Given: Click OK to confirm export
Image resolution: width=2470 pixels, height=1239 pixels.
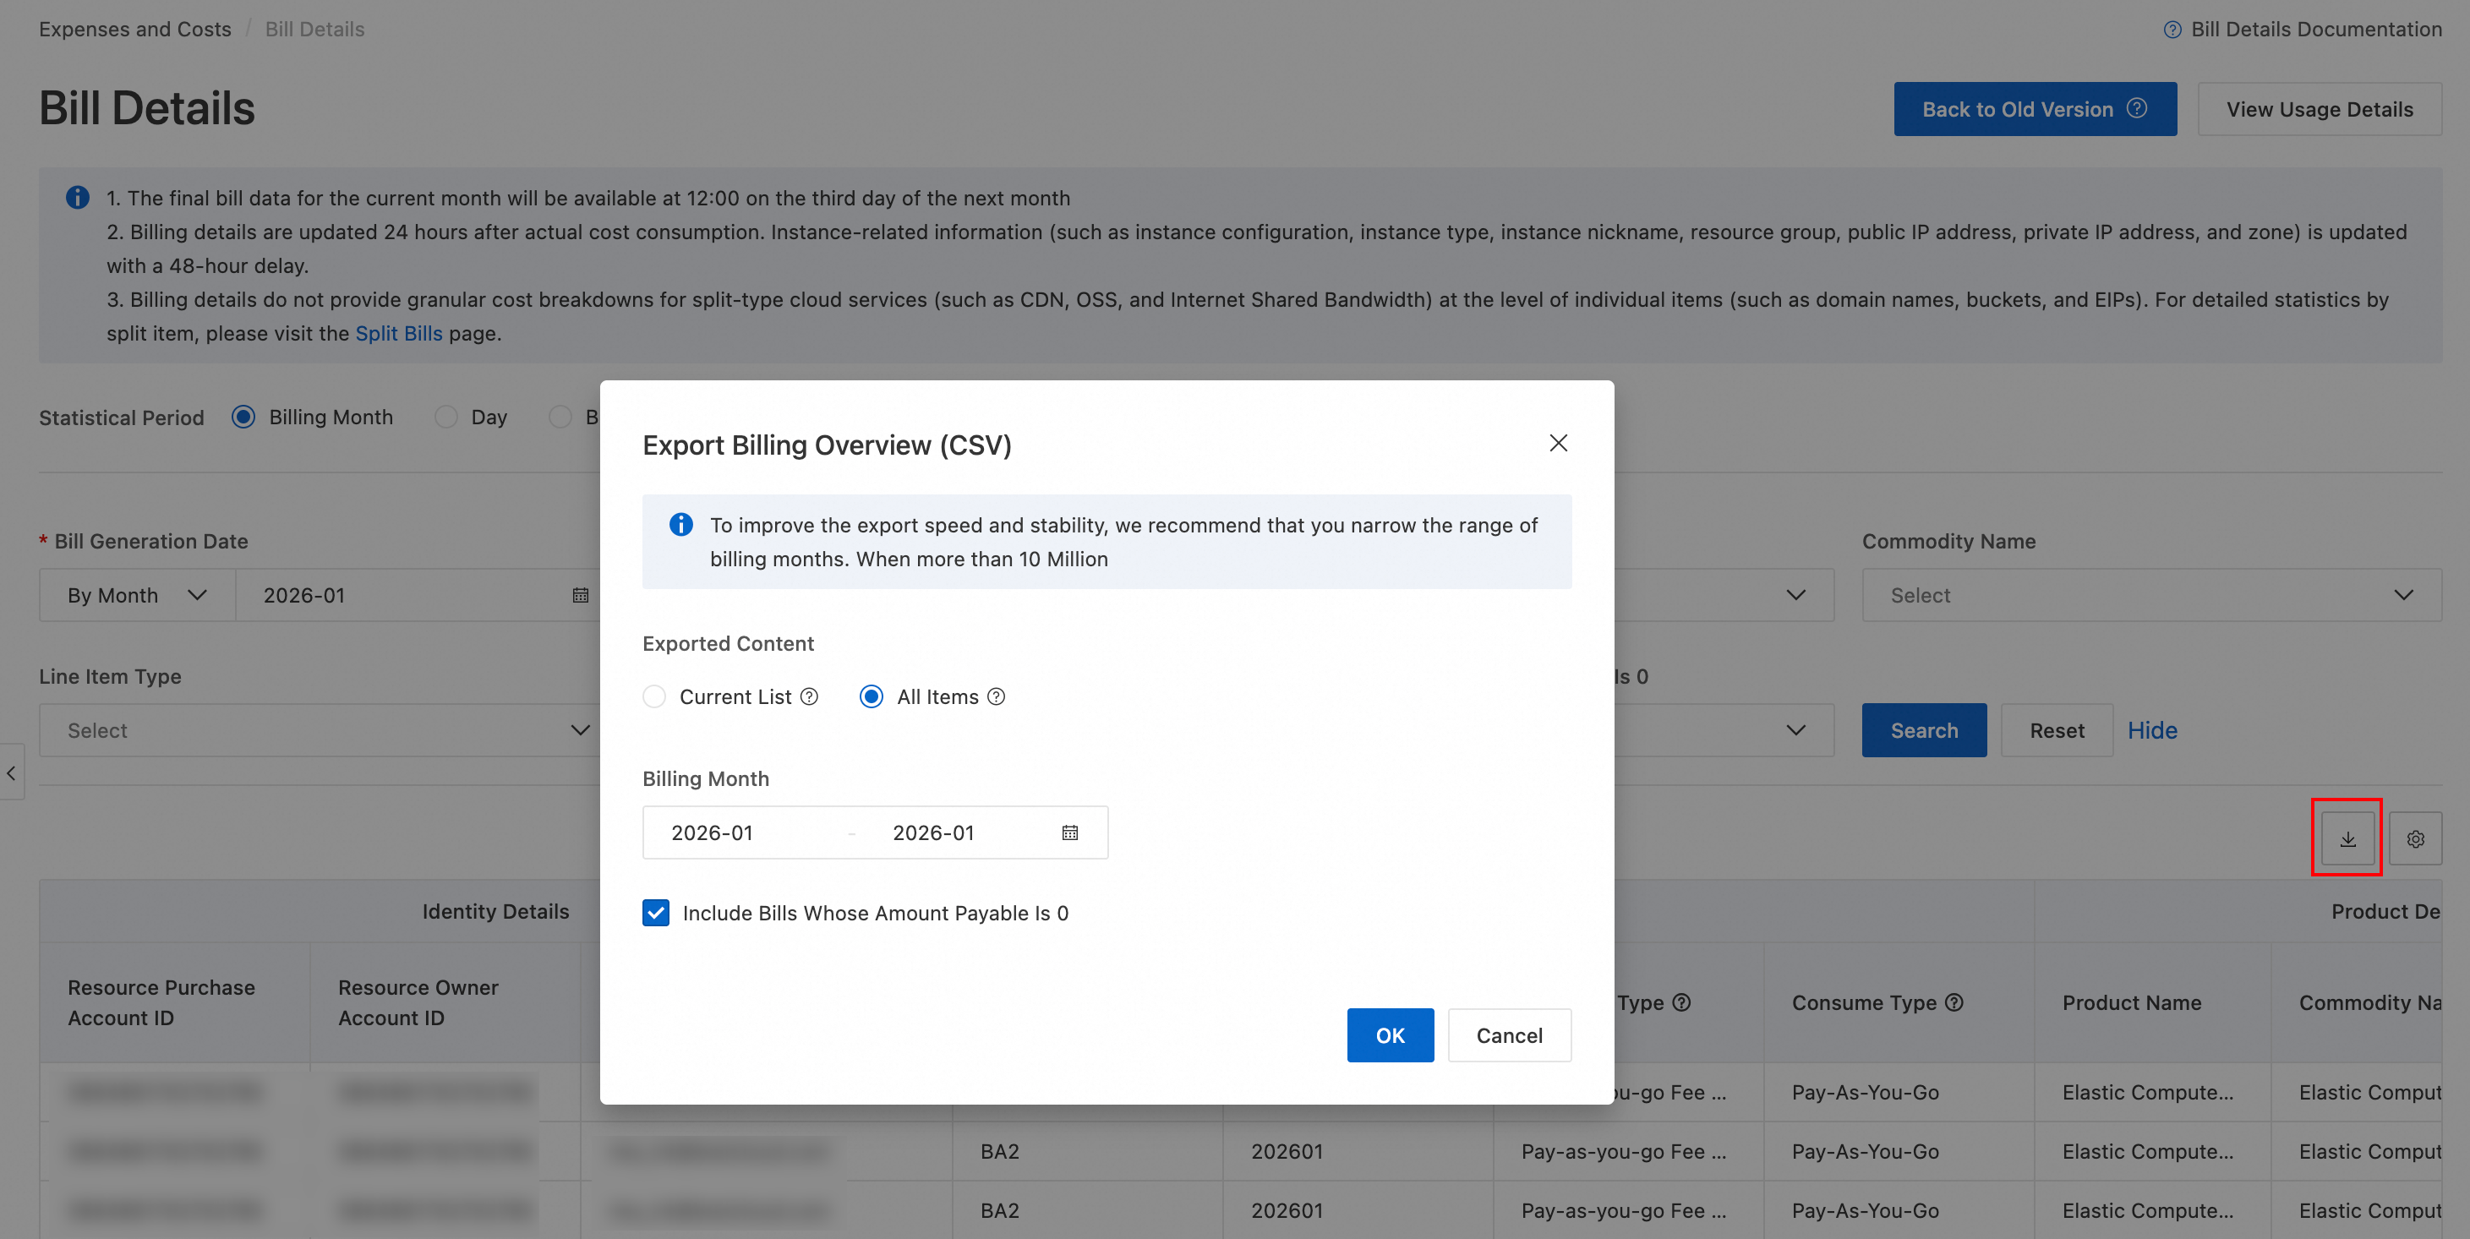Looking at the screenshot, I should (1390, 1034).
